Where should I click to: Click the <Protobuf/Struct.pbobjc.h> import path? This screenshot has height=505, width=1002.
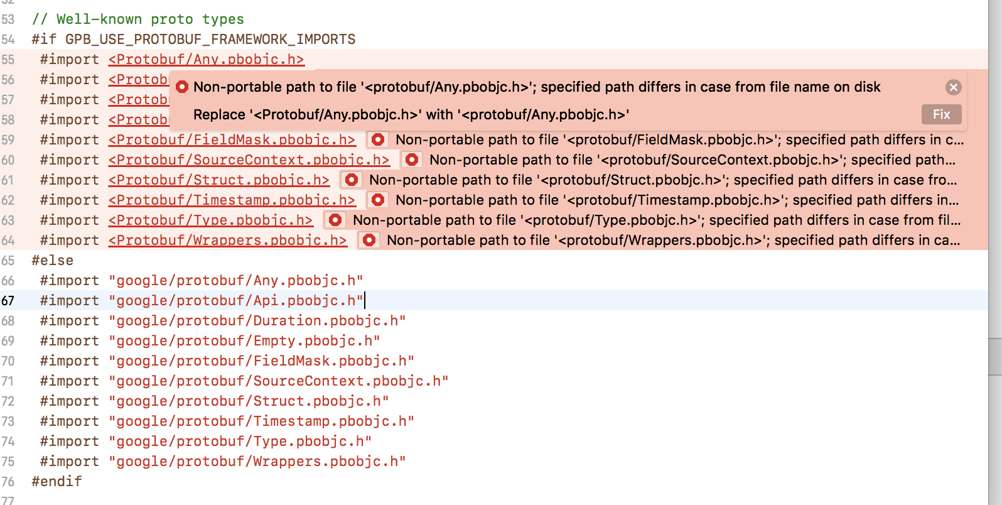click(219, 180)
